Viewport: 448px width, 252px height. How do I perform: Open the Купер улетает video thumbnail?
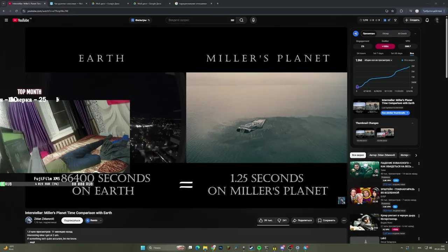point(365,222)
